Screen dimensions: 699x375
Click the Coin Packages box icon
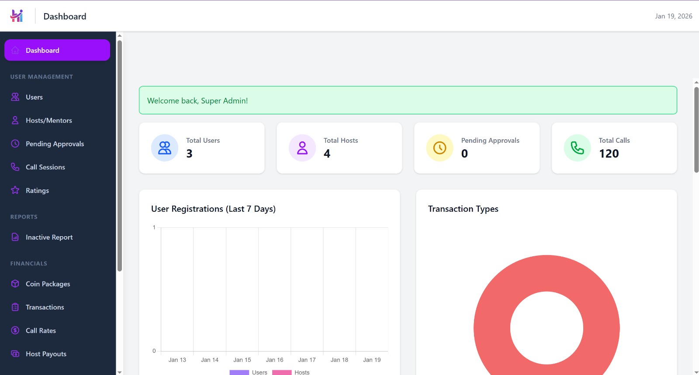point(15,284)
